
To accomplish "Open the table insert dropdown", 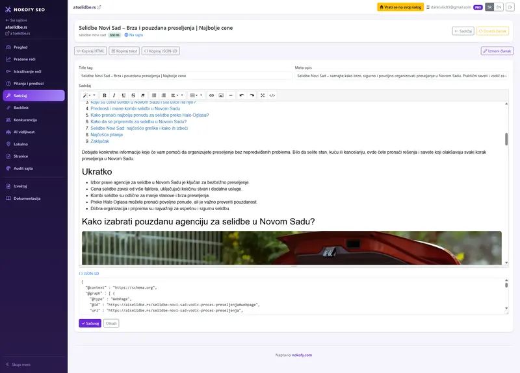I will click(x=196, y=95).
